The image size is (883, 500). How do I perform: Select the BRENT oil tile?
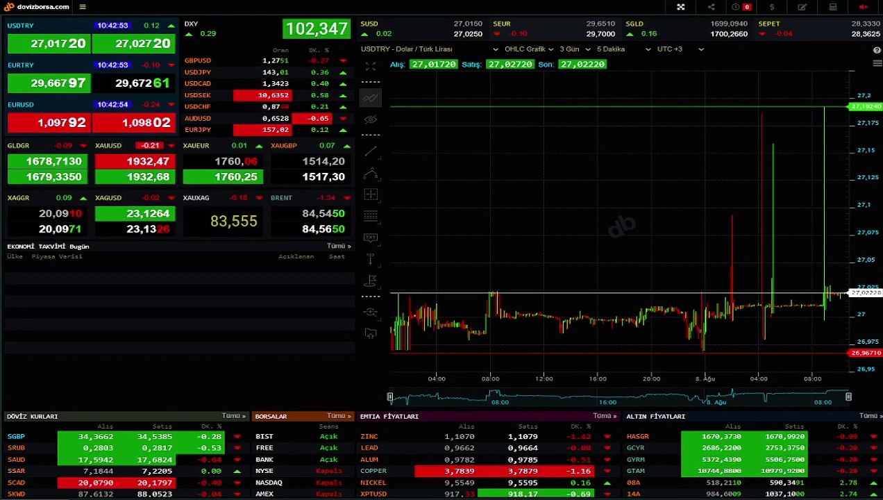click(310, 215)
